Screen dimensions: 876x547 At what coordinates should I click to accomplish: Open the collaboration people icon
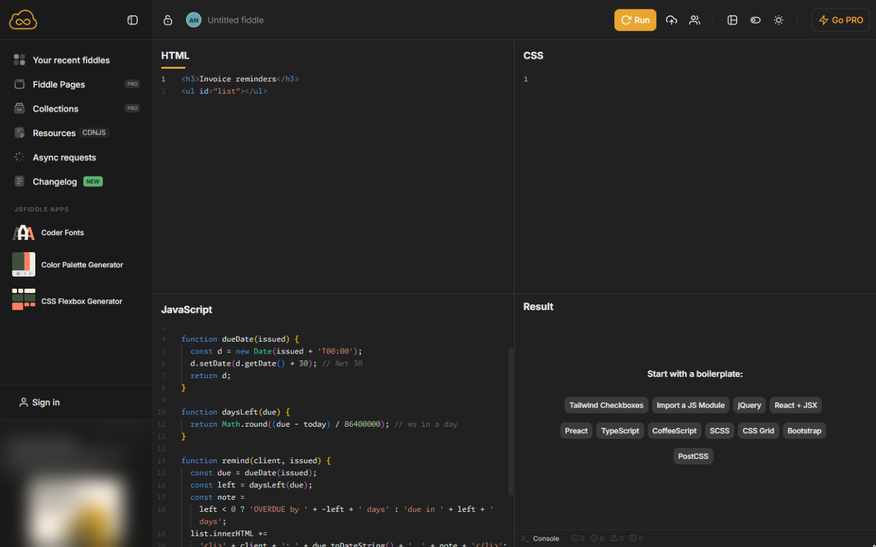pyautogui.click(x=694, y=20)
